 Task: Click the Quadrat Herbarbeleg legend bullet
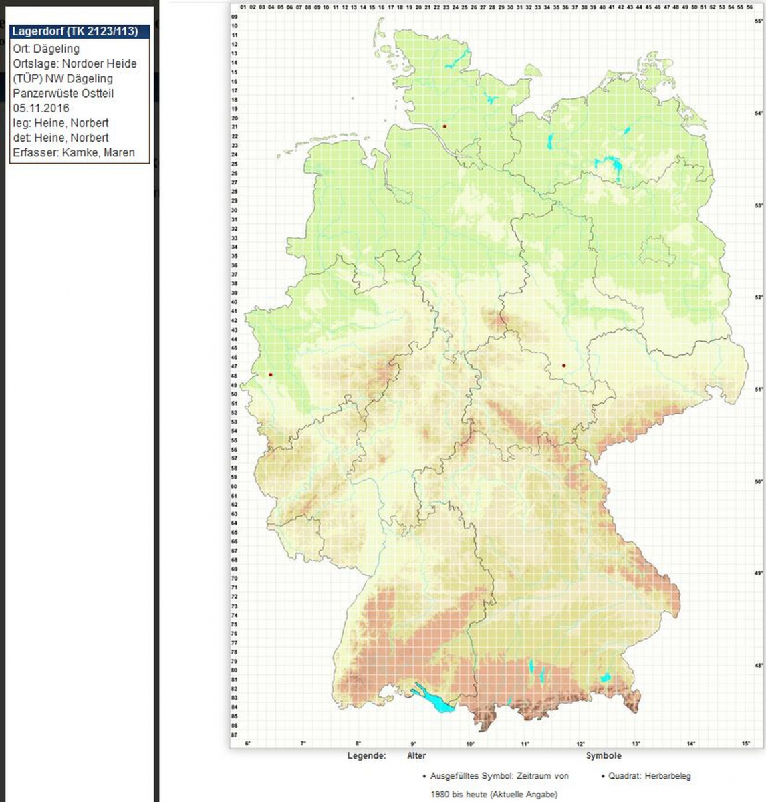[602, 777]
